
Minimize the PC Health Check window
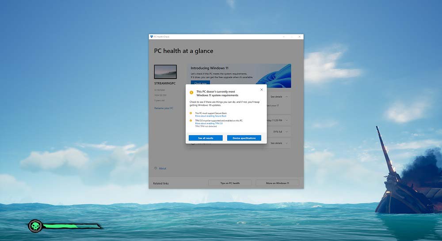[284, 37]
